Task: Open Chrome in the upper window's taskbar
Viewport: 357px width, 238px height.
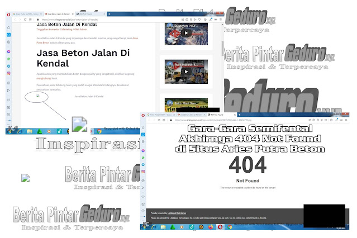Action: tap(99, 131)
